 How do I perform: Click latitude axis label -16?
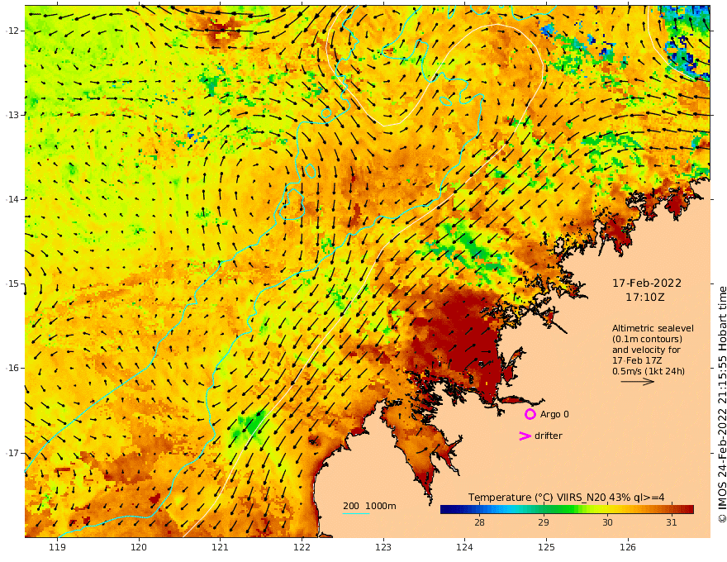click(12, 368)
